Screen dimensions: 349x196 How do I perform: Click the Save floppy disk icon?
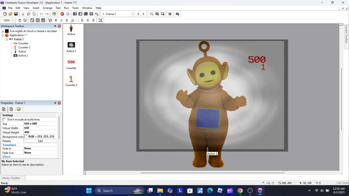click(x=16, y=14)
